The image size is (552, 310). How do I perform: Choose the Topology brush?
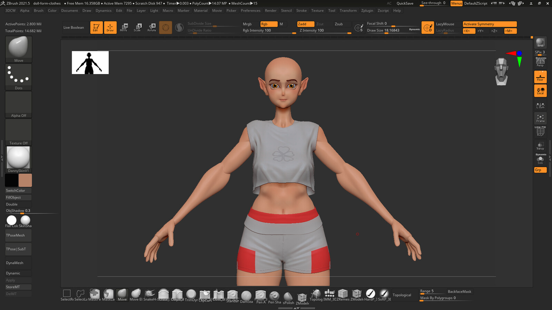316,295
